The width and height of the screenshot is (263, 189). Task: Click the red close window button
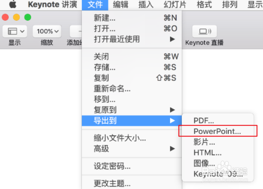5,17
